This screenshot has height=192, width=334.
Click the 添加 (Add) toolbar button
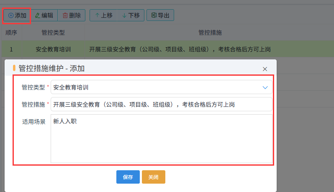[17, 15]
